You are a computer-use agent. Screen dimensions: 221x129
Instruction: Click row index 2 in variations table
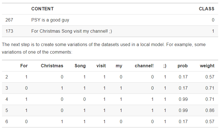tap(7, 77)
